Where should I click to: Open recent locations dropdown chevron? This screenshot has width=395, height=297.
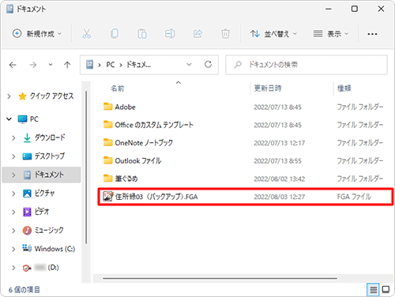(51, 65)
